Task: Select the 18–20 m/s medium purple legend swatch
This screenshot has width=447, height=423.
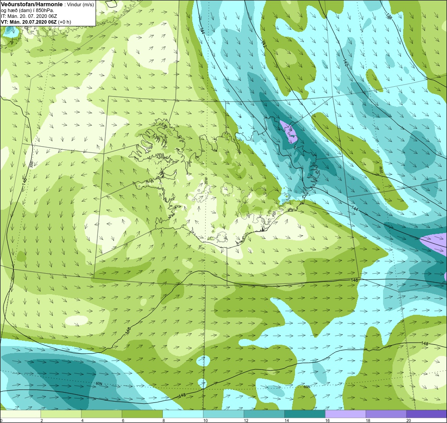Action: coord(386,414)
